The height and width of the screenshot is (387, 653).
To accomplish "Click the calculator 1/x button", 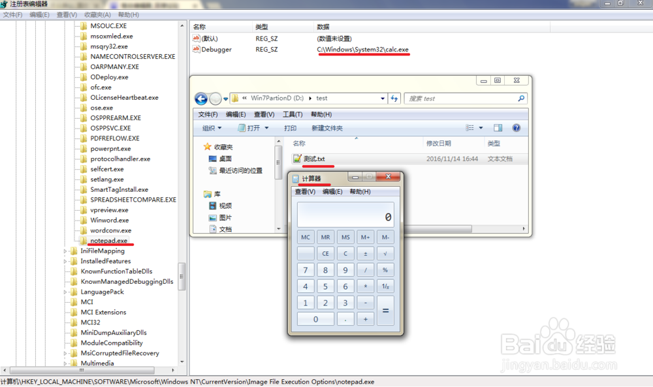I will 385,286.
